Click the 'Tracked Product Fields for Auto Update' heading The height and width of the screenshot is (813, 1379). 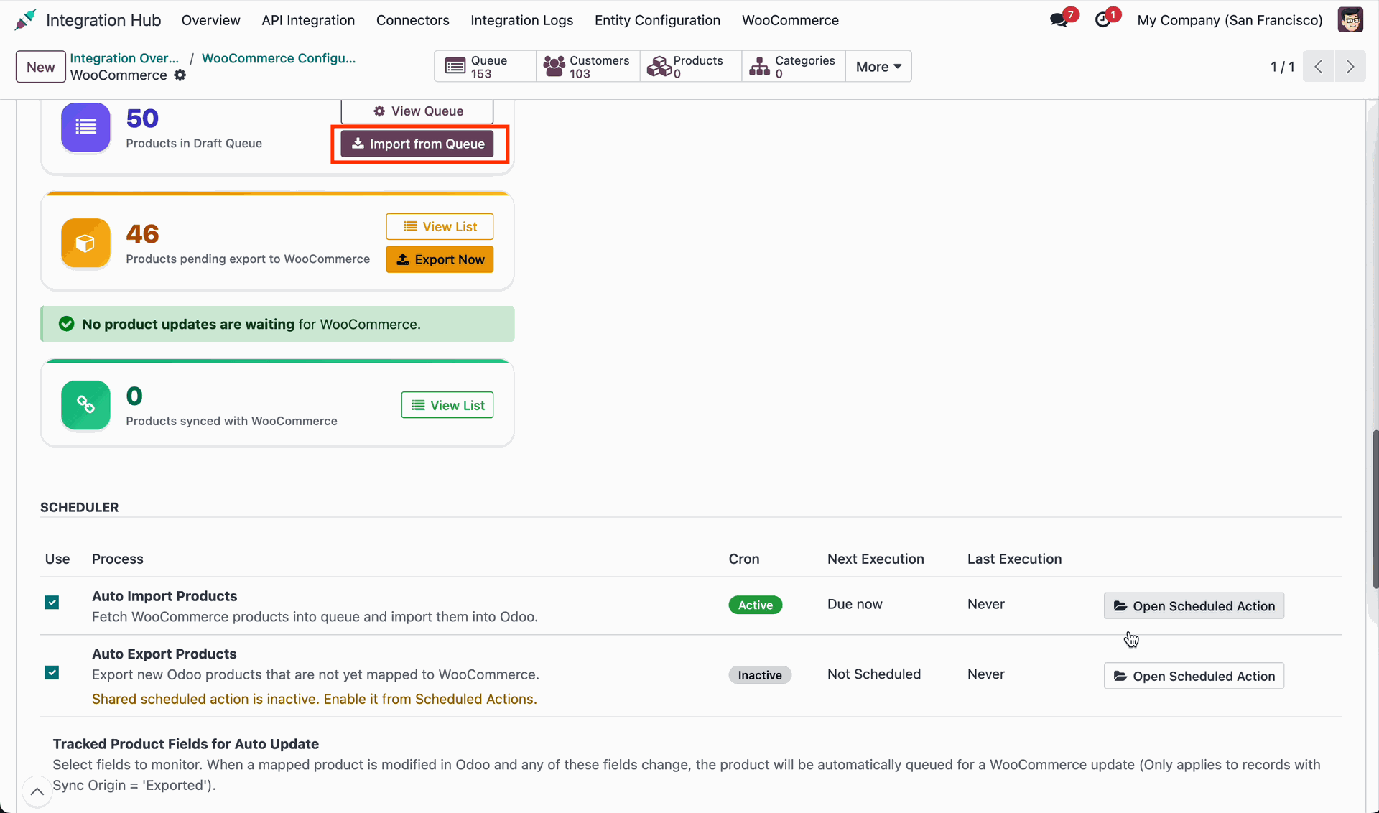[x=186, y=744]
